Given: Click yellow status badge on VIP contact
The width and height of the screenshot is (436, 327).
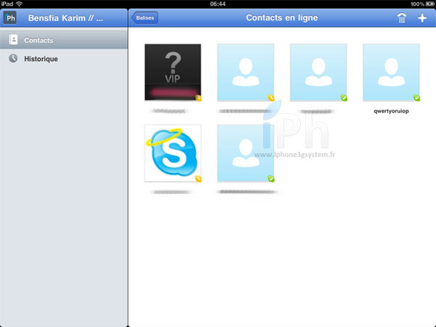Looking at the screenshot, I should pos(198,97).
